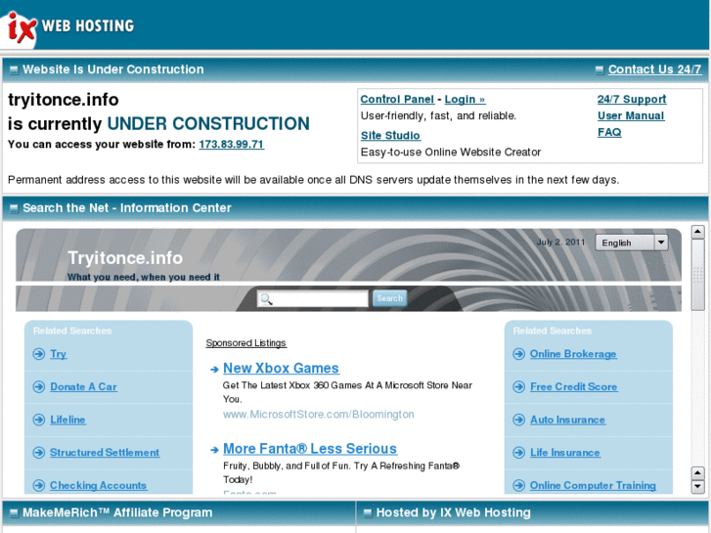Click square icon beside Hosted by IX Web Hosting
This screenshot has height=533, width=711.
(x=368, y=513)
